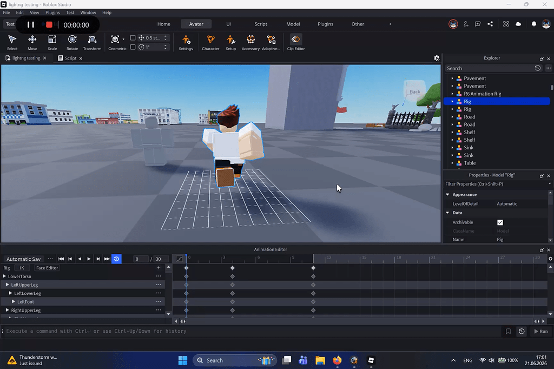Enable the move snapping checkbox
The height and width of the screenshot is (369, 554).
click(133, 37)
